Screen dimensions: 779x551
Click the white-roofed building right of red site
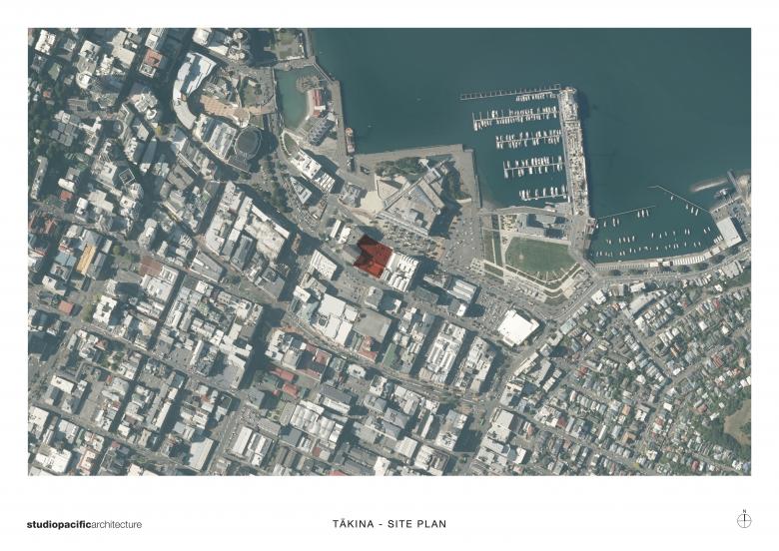pyautogui.click(x=402, y=271)
